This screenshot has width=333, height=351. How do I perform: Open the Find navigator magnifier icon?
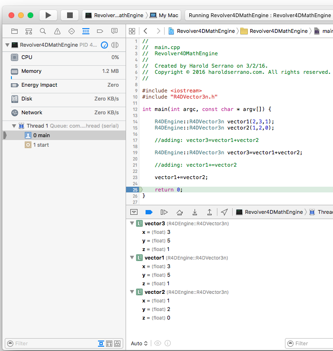click(43, 31)
